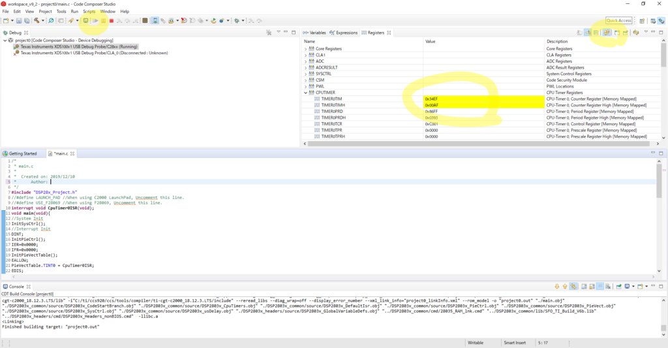Open CCS Debug perspective icon
This screenshot has height=348, width=668.
(661, 21)
